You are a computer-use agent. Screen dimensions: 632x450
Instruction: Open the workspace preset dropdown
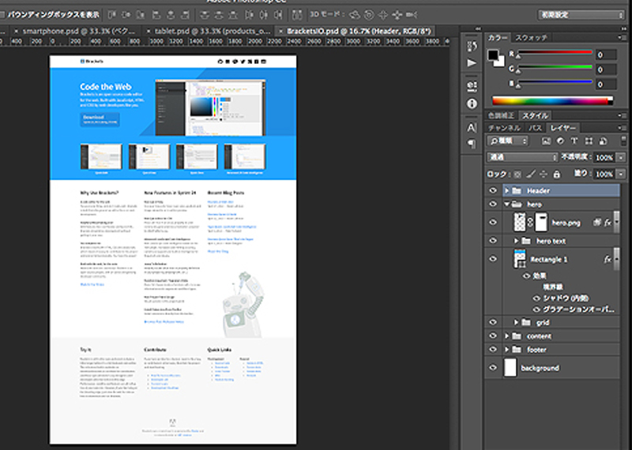coord(581,15)
